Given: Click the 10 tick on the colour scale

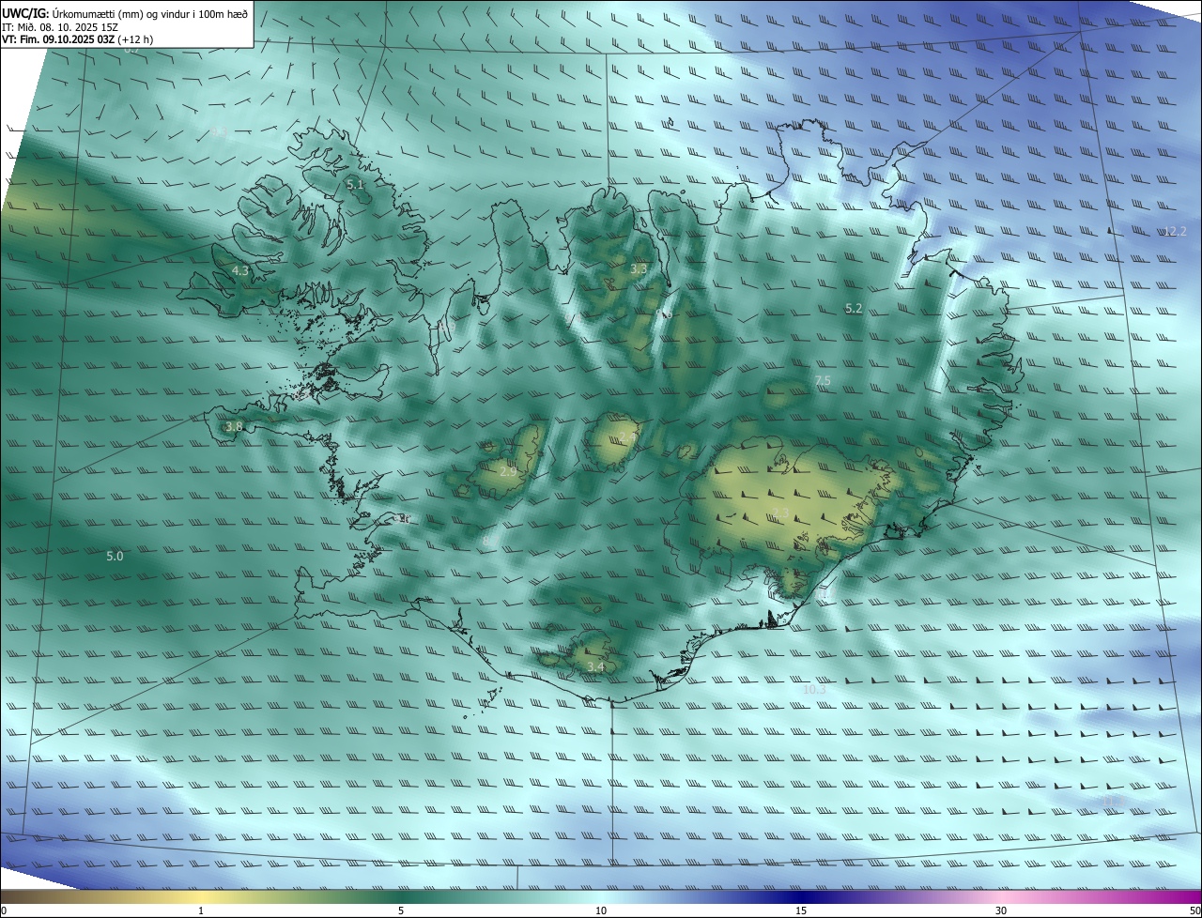Looking at the screenshot, I should (601, 910).
